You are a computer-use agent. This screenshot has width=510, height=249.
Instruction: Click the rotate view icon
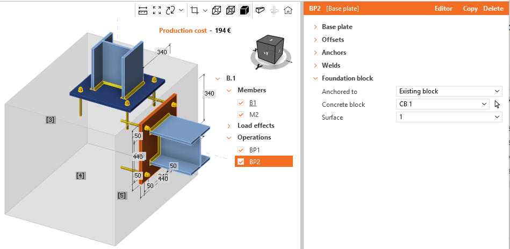(x=171, y=10)
